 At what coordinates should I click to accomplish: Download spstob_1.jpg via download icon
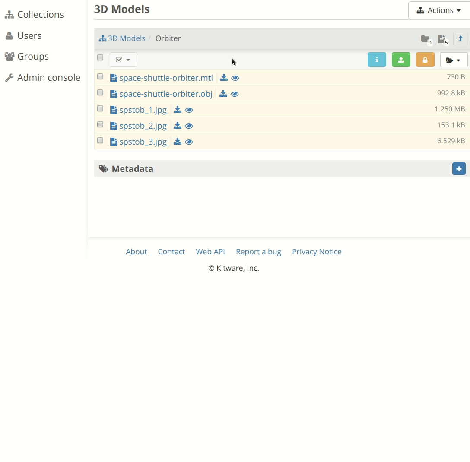point(178,109)
